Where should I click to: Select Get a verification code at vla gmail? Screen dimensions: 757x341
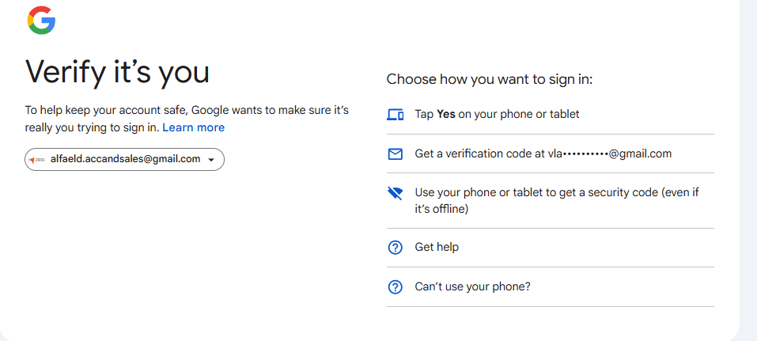(551, 154)
